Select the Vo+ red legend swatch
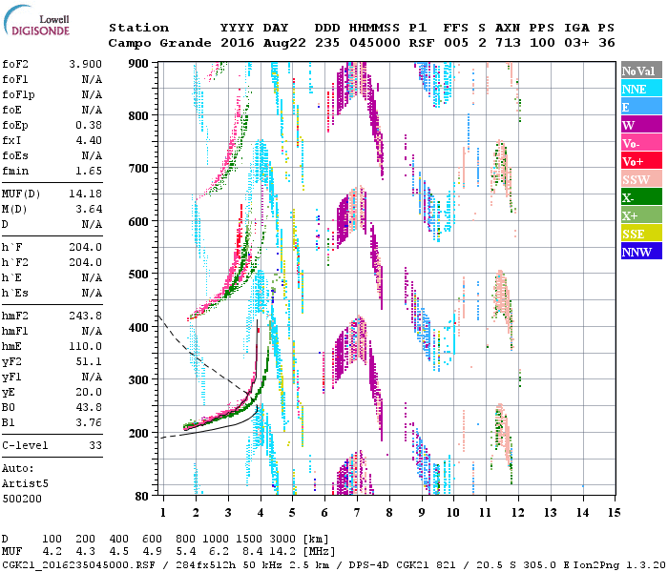 click(641, 161)
